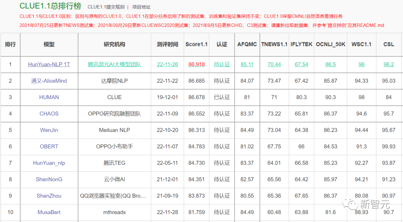Click the 94.6 WSC1.1 value in the CHAOS row
The image size is (403, 222).
(x=361, y=114)
